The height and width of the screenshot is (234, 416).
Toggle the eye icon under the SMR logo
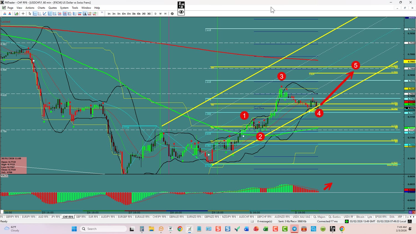click(x=181, y=12)
